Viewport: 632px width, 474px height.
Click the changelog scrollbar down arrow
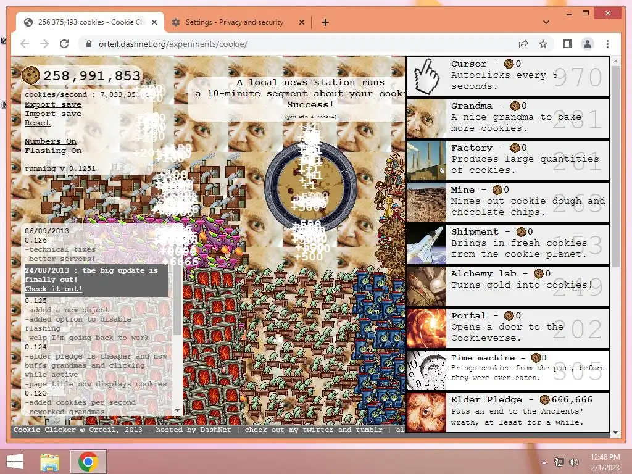click(177, 410)
